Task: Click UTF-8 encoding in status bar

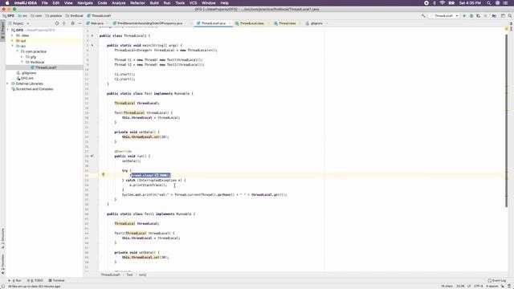Action: click(x=479, y=286)
